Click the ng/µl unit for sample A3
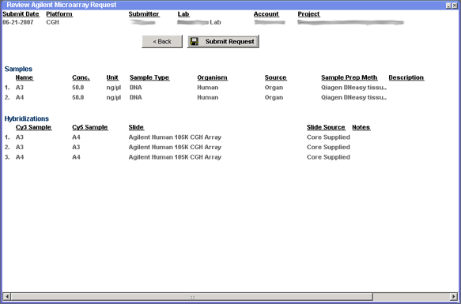This screenshot has width=461, height=304. (x=114, y=88)
